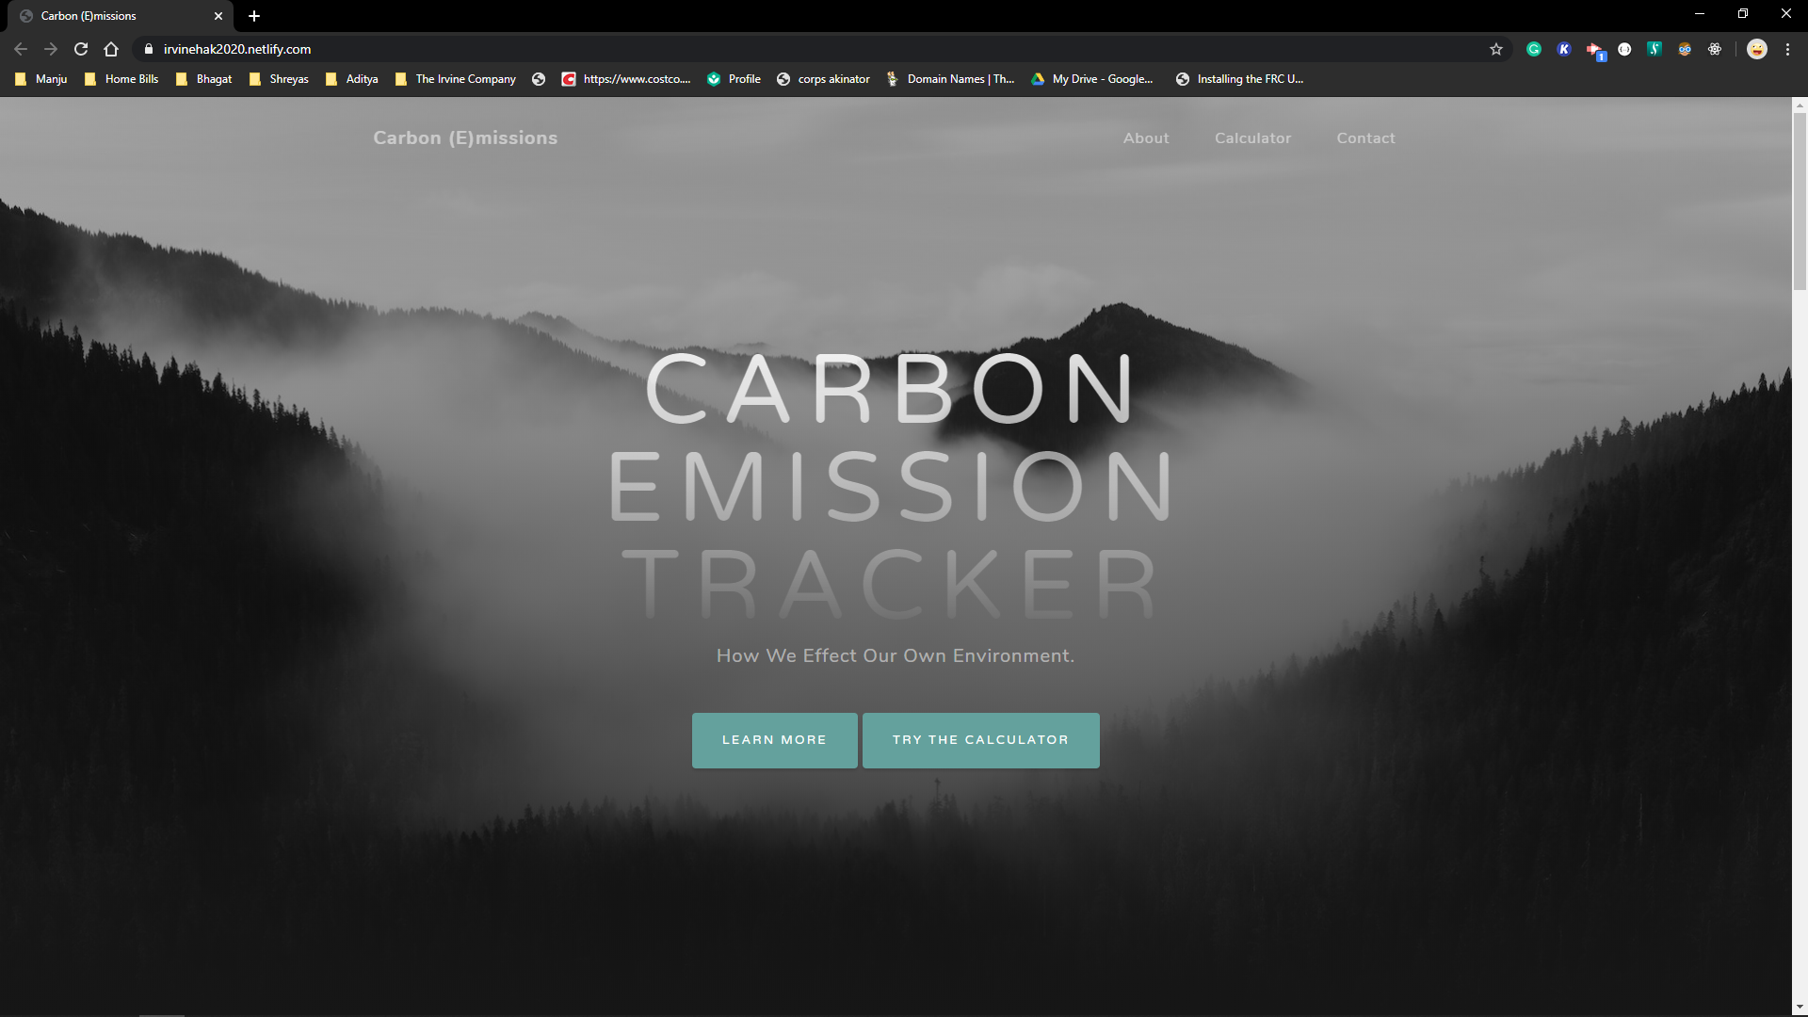Bookmark this page with star icon

coord(1496,49)
